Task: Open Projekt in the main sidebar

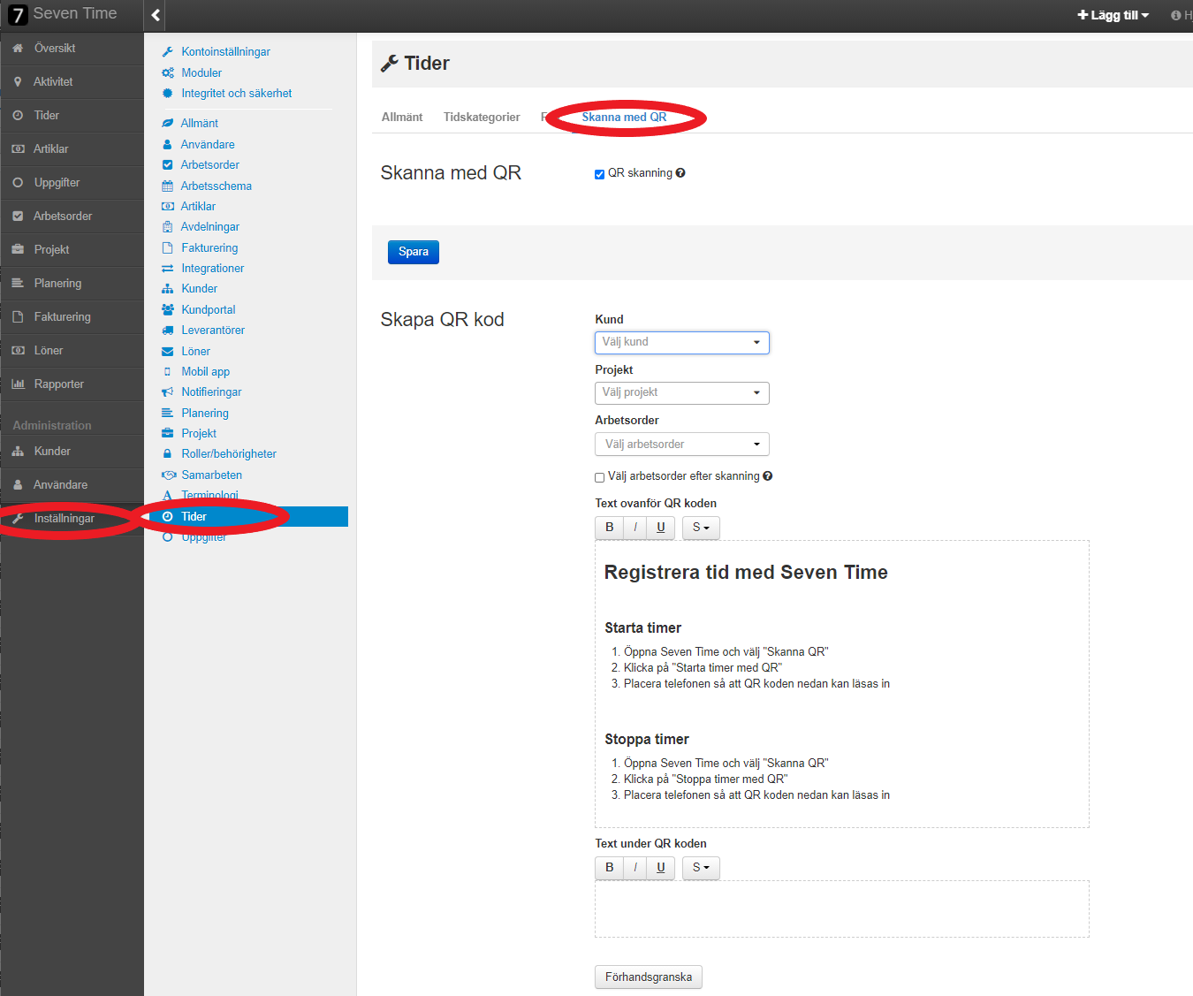Action: tap(72, 250)
